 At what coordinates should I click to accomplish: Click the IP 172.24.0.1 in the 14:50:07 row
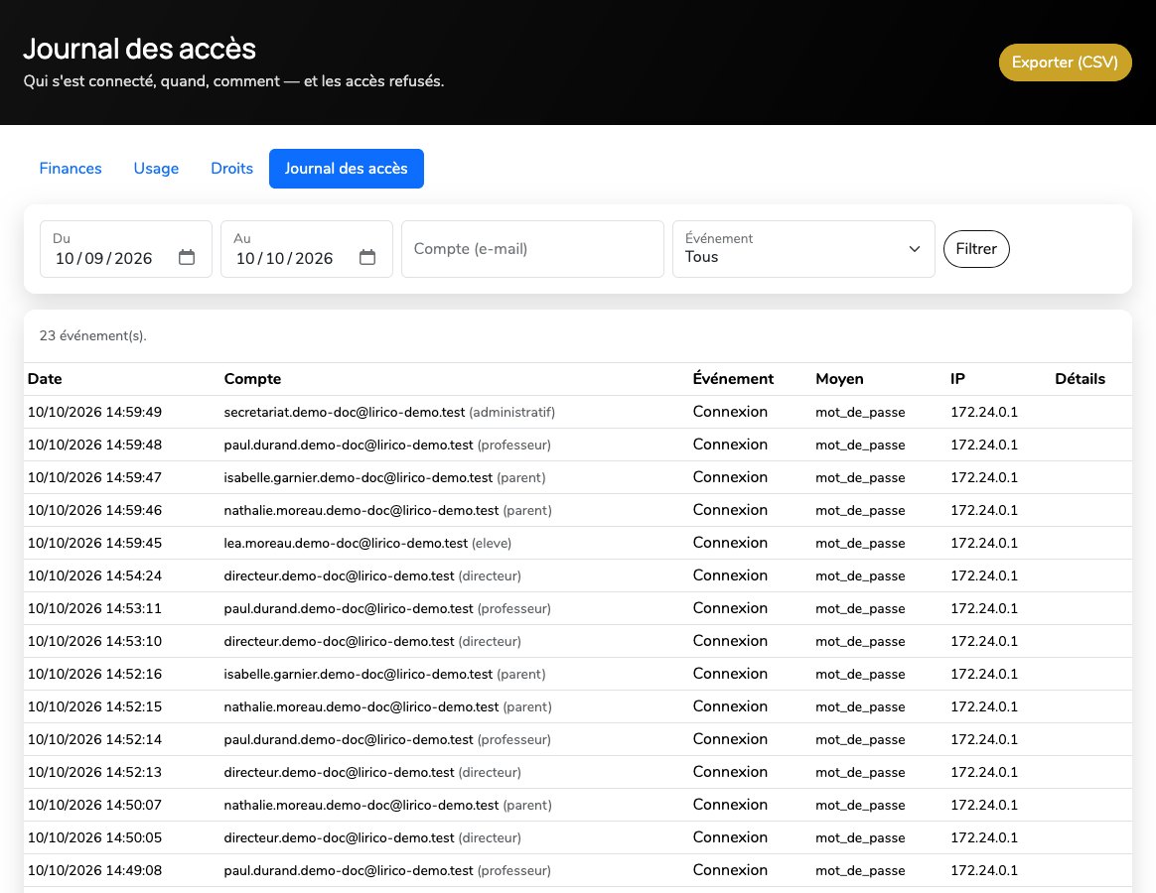click(x=984, y=805)
